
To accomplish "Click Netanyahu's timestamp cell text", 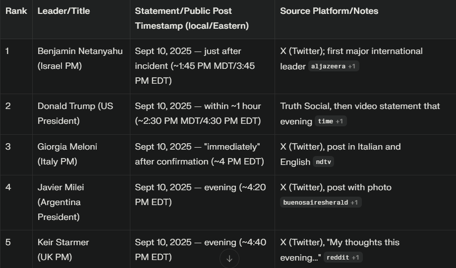I will pyautogui.click(x=195, y=66).
